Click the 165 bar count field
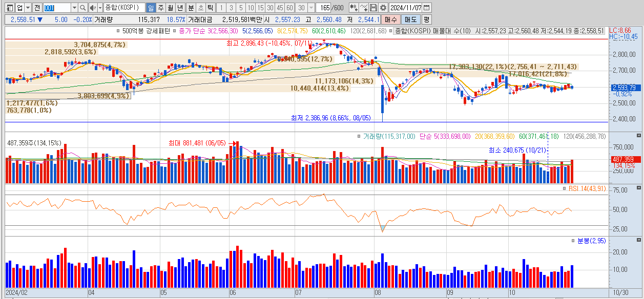 pyautogui.click(x=324, y=8)
